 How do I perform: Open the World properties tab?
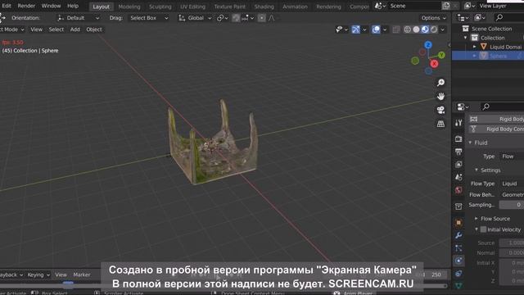[x=458, y=190]
